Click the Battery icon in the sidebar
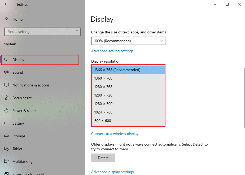The height and width of the screenshot is (175, 245). click(x=6, y=123)
